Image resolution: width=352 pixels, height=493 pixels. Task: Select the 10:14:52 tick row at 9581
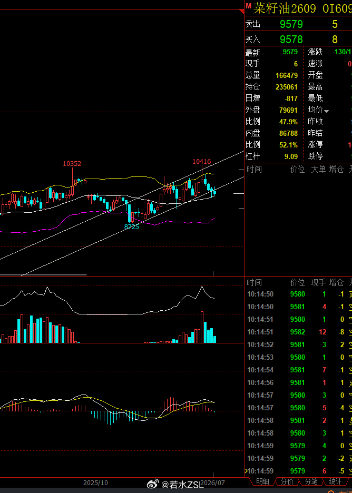click(298, 344)
